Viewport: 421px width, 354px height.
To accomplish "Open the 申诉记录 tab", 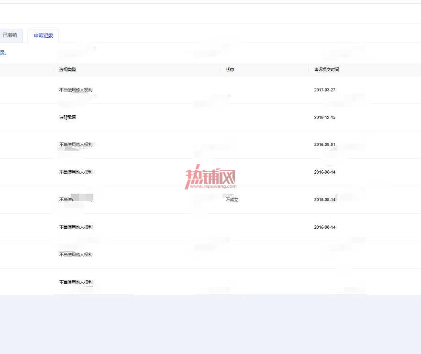I will 43,35.
